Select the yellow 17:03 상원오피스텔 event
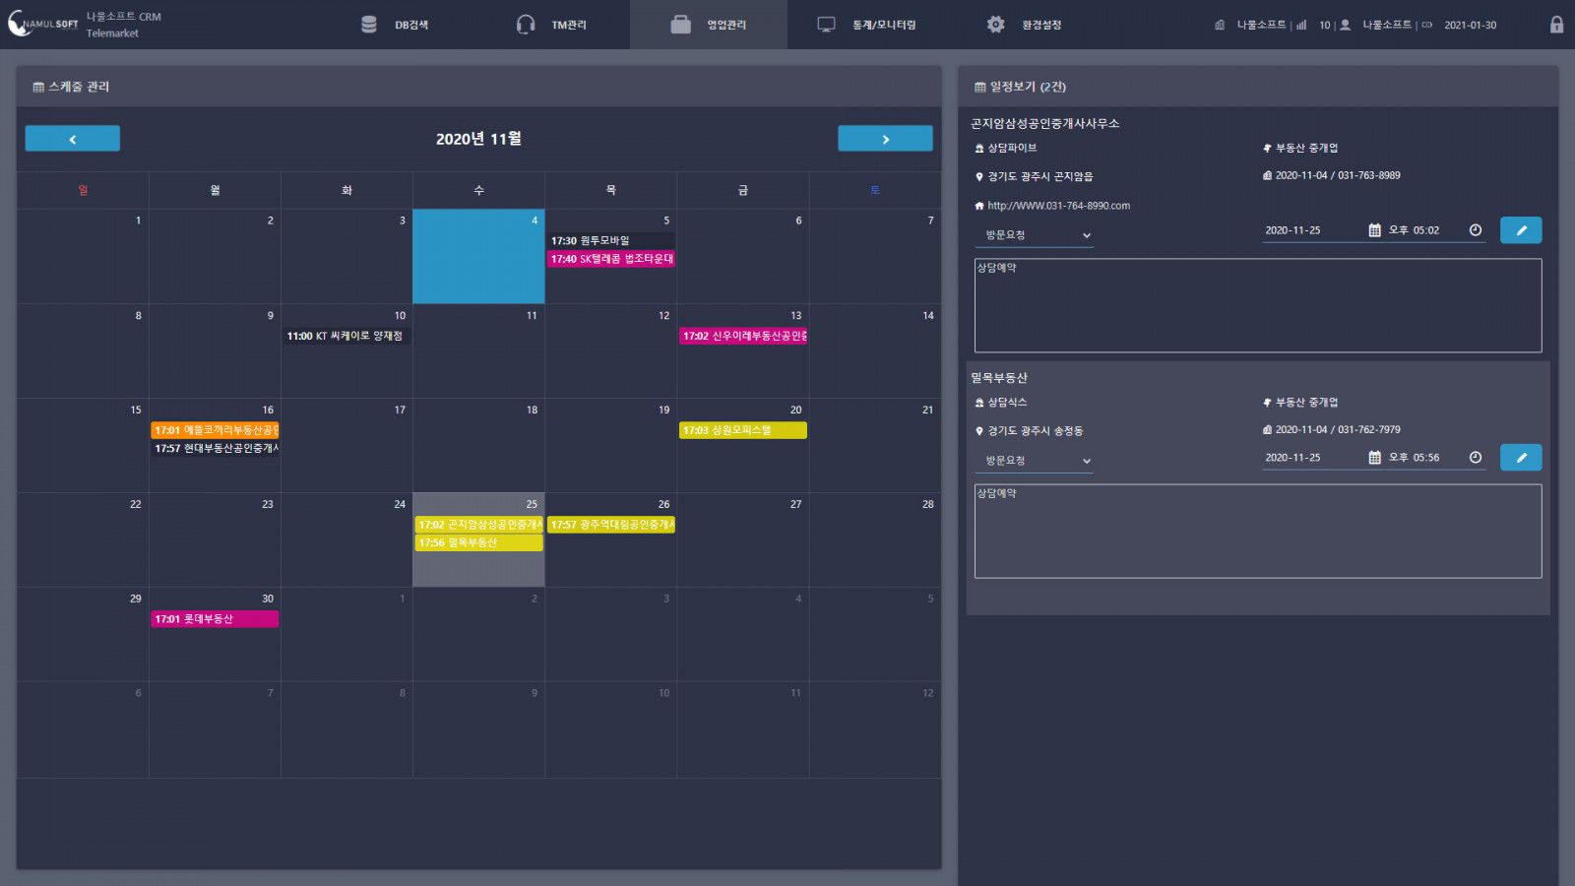 pyautogui.click(x=742, y=430)
